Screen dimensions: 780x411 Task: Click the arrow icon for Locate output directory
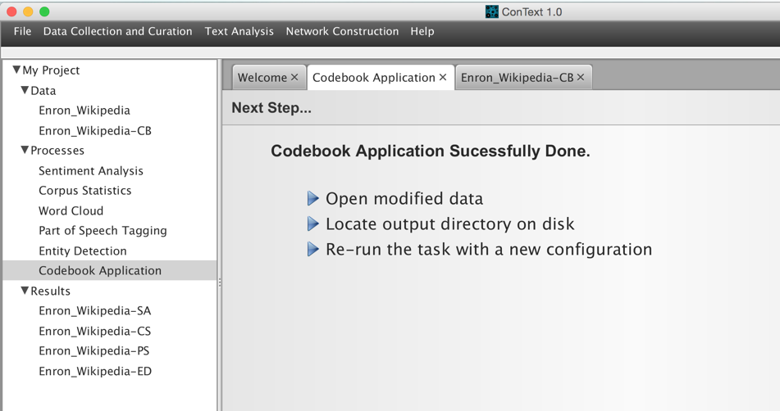point(312,224)
